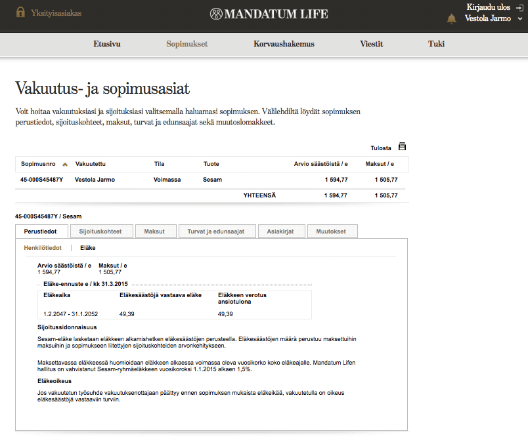Viewport: 528px width, 446px height.
Task: Click the YHTEENSÄ total label
Action: tap(259, 195)
